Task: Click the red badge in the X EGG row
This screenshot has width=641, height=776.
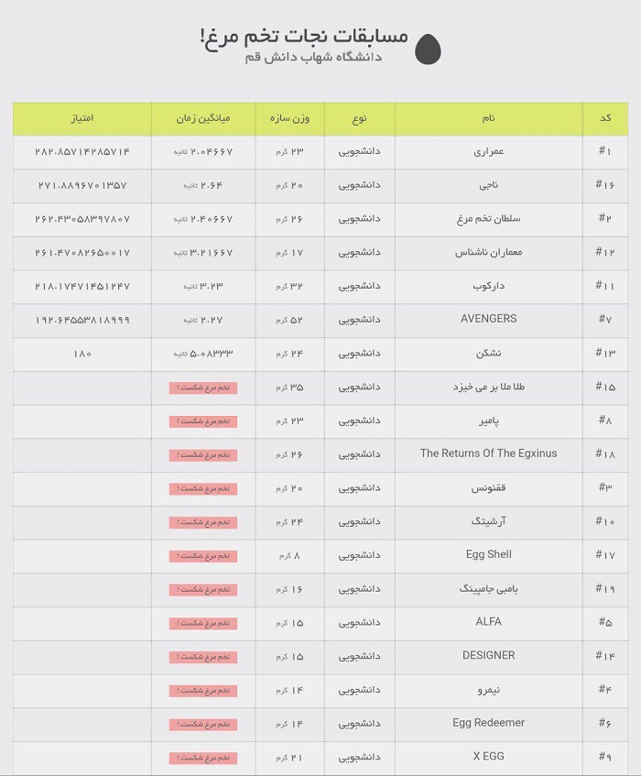Action: pos(203,758)
